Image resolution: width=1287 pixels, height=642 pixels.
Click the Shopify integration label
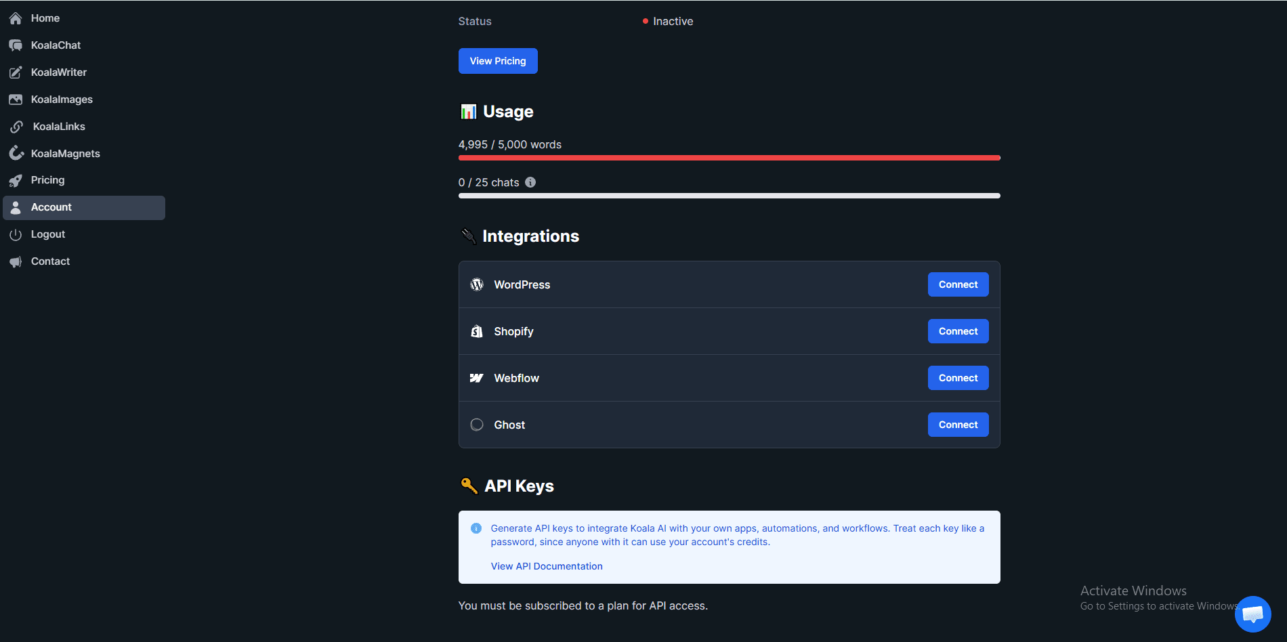[x=514, y=331]
